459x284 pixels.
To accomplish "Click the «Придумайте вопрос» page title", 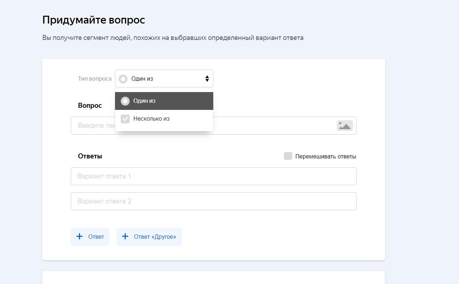I will [94, 20].
